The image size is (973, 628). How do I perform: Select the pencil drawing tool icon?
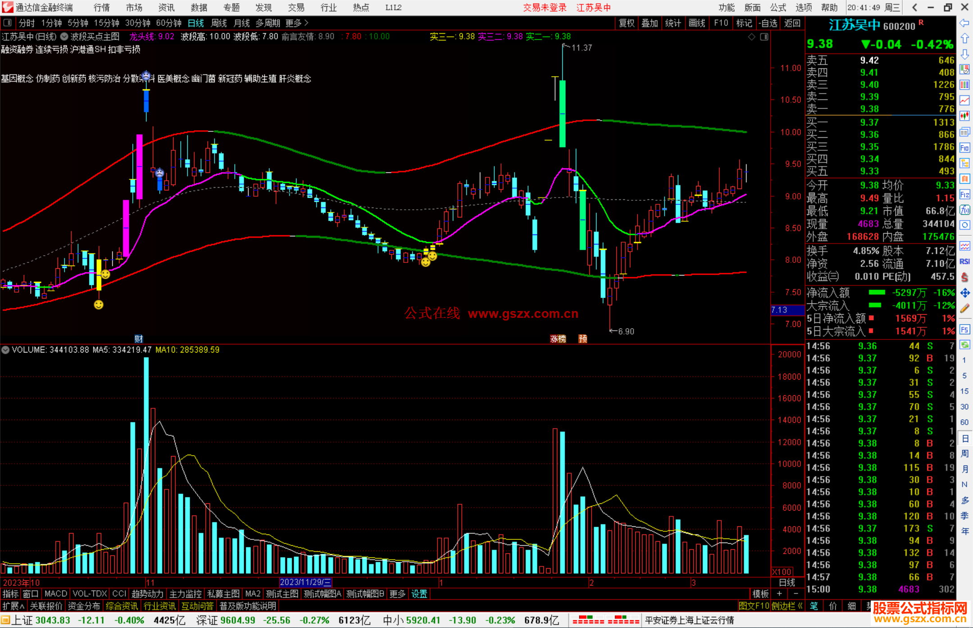964,309
